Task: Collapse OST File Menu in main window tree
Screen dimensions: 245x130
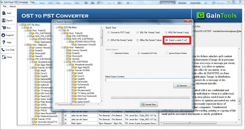Action: (x=20, y=25)
